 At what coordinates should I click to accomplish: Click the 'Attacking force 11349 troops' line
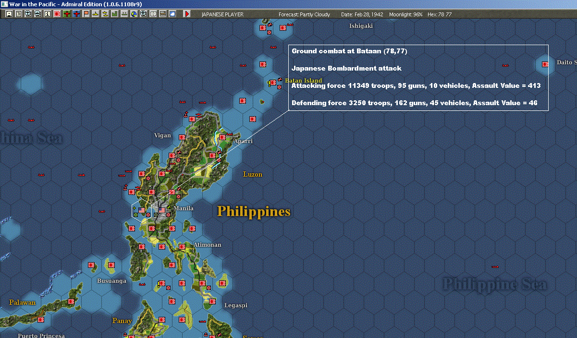click(416, 85)
